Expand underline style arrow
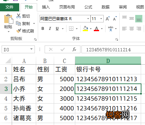The image size is (145, 125). point(63,29)
